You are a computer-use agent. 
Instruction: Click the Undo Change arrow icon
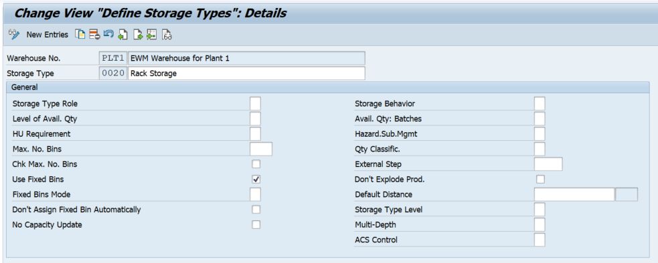108,34
